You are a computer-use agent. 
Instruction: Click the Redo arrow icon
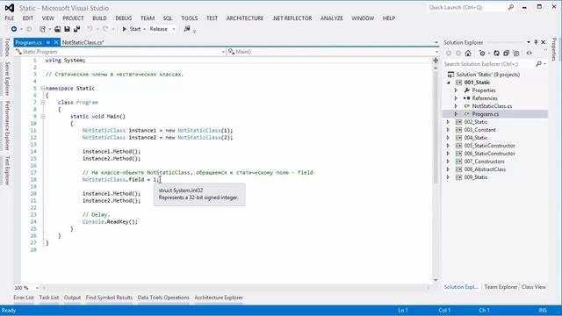click(105, 29)
